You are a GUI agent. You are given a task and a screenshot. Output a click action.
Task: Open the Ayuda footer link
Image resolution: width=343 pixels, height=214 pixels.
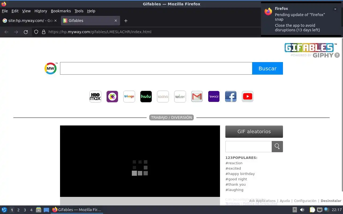point(285,201)
